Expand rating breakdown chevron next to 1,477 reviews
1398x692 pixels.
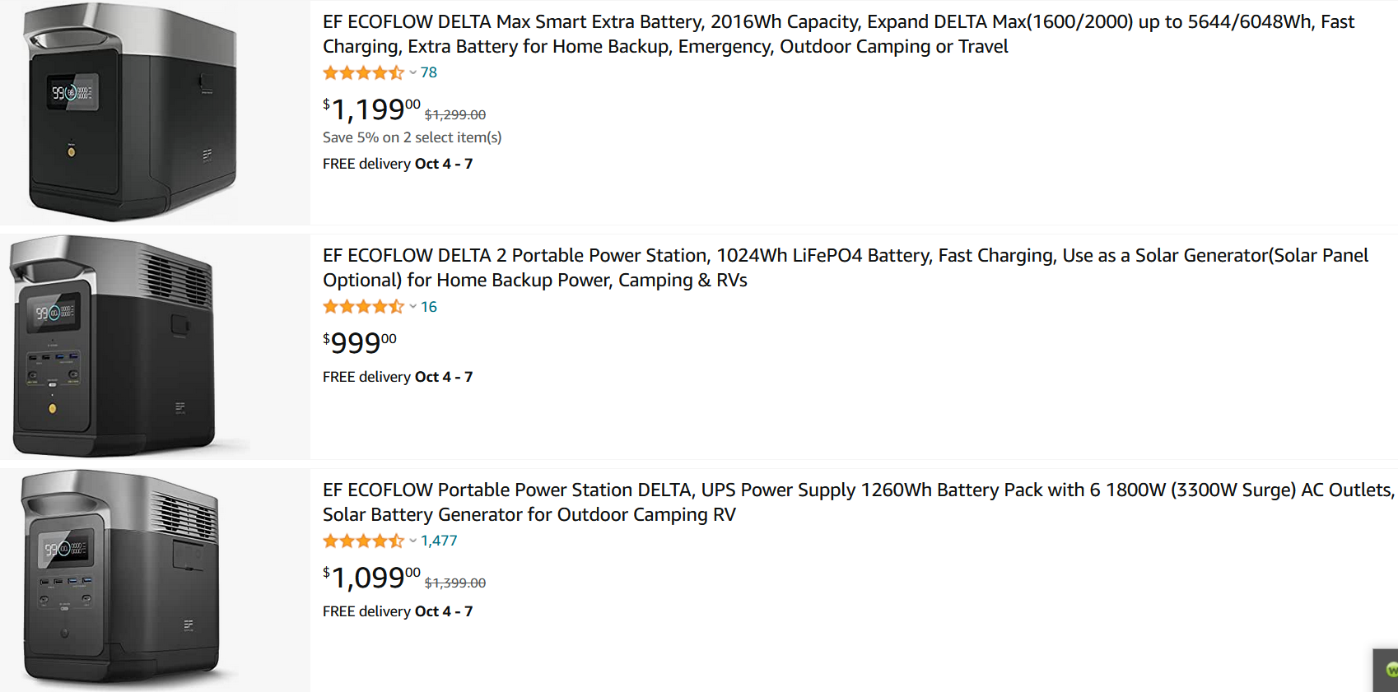[x=412, y=541]
